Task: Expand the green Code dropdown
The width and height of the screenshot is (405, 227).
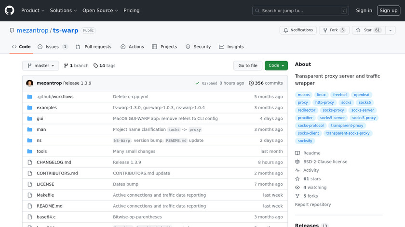Action: 276,66
